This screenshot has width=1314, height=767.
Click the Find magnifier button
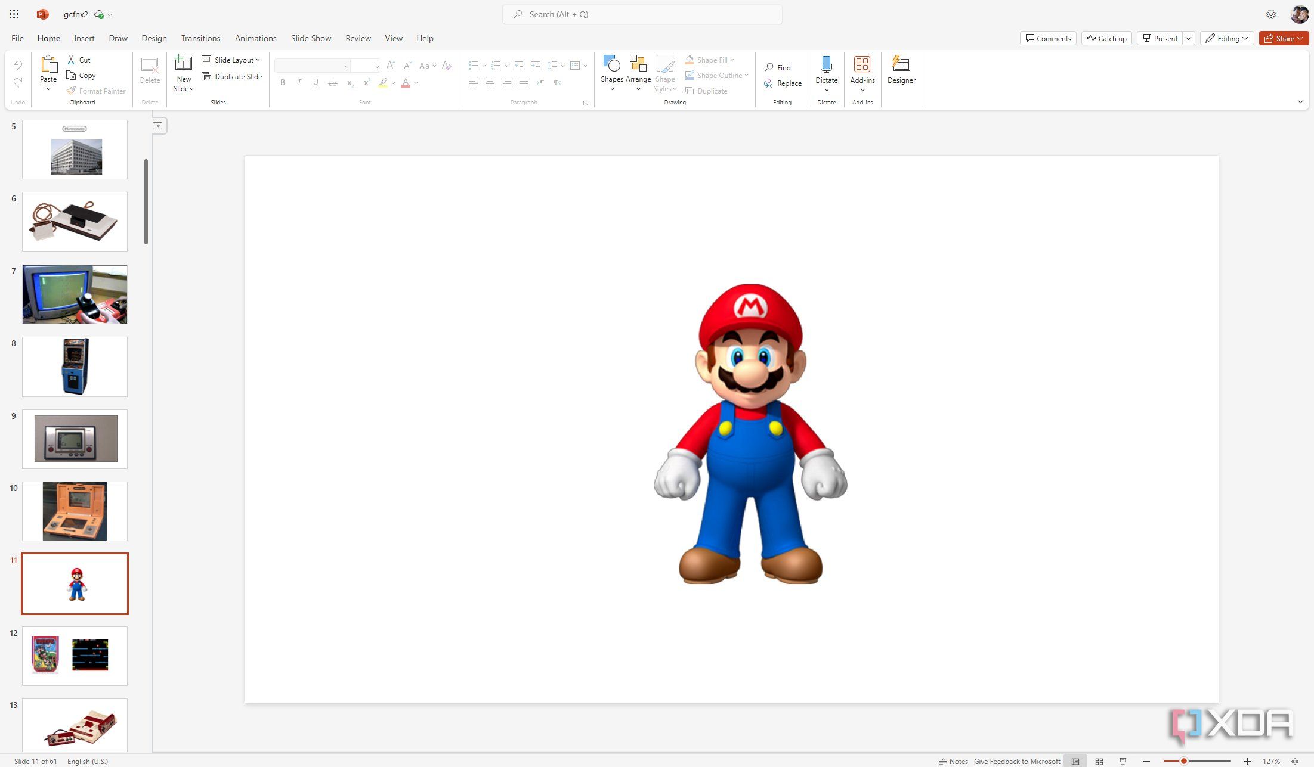(x=778, y=67)
